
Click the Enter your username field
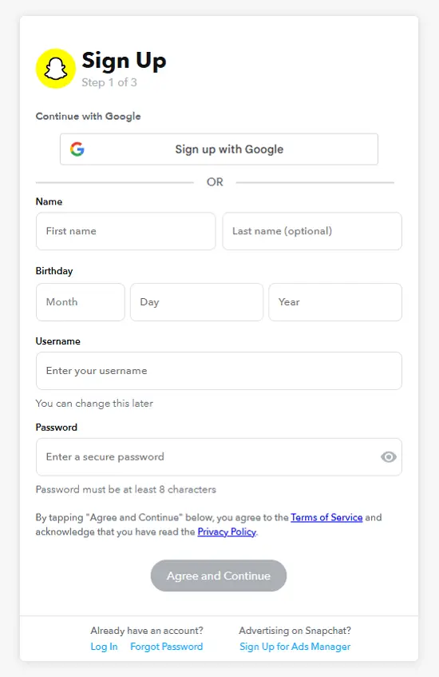219,371
